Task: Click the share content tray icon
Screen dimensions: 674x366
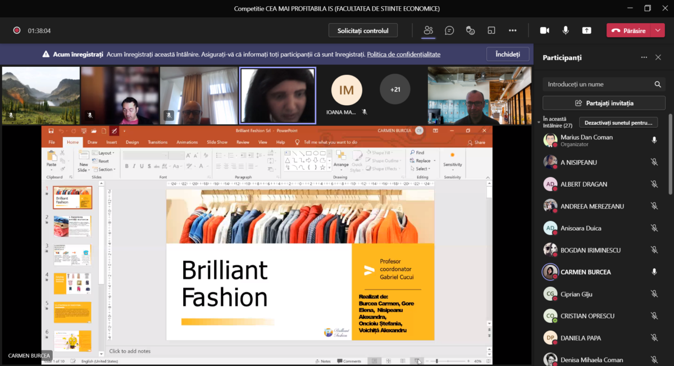Action: [586, 30]
